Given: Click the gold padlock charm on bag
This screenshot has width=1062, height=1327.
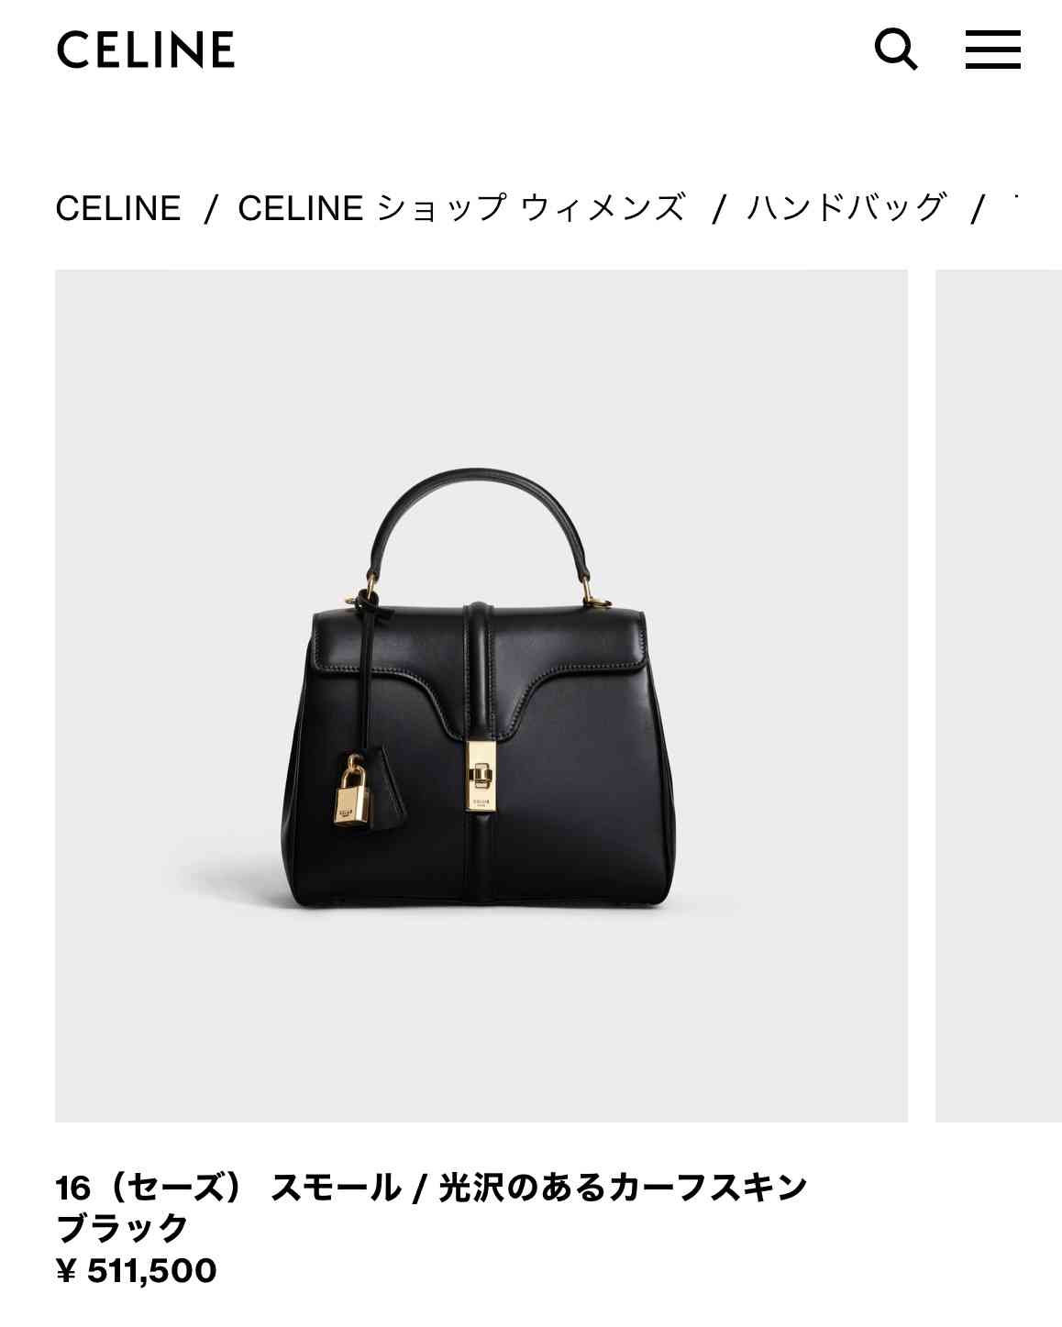Looking at the screenshot, I should (352, 794).
